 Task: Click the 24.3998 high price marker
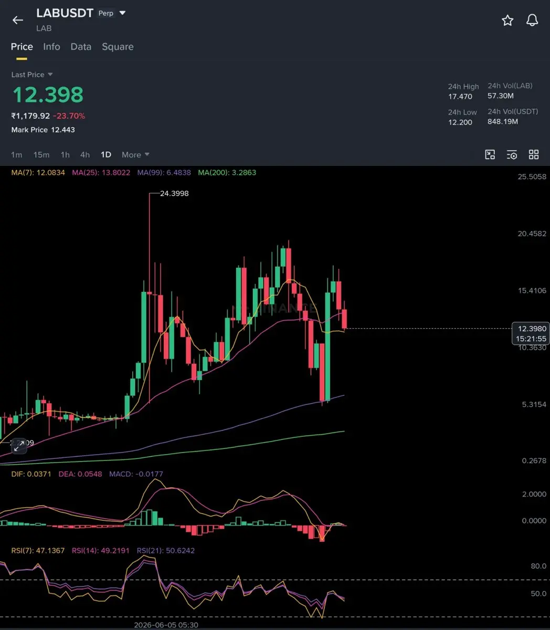tap(174, 193)
